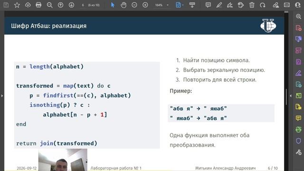Add a sticky note comment

[208, 5]
